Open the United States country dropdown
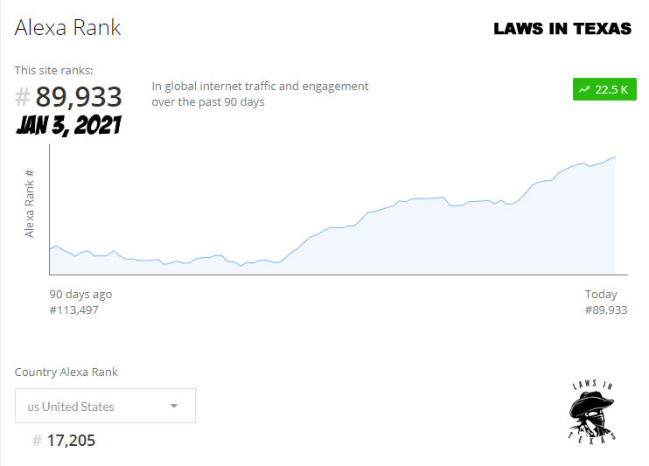Screen dimensions: 649x466 [x=105, y=406]
